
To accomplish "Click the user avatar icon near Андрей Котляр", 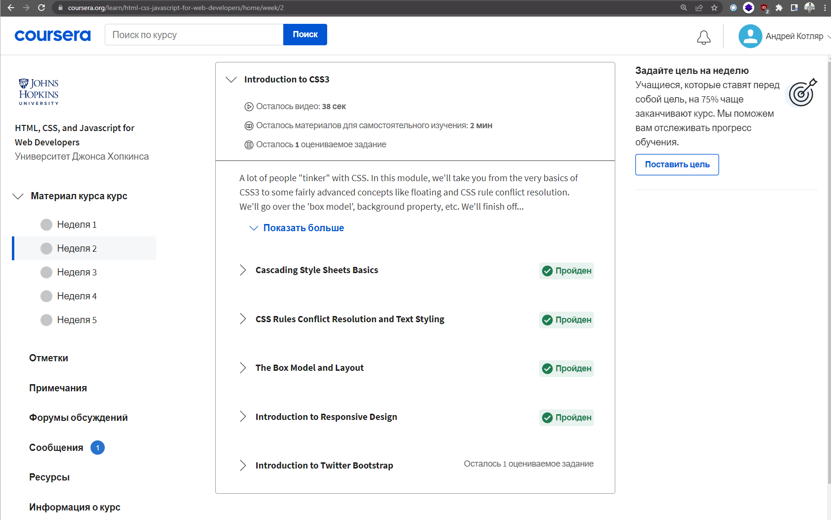I will coord(751,36).
